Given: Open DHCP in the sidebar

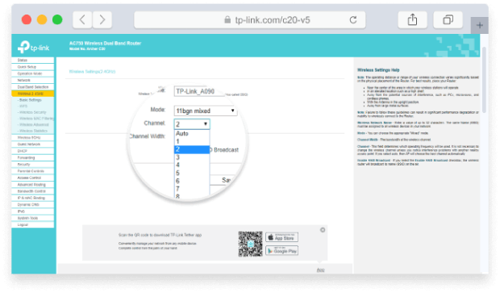Looking at the screenshot, I should pyautogui.click(x=33, y=151).
